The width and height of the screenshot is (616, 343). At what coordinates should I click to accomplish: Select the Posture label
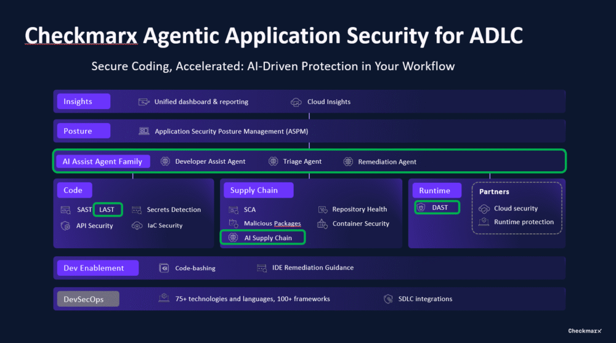point(84,131)
